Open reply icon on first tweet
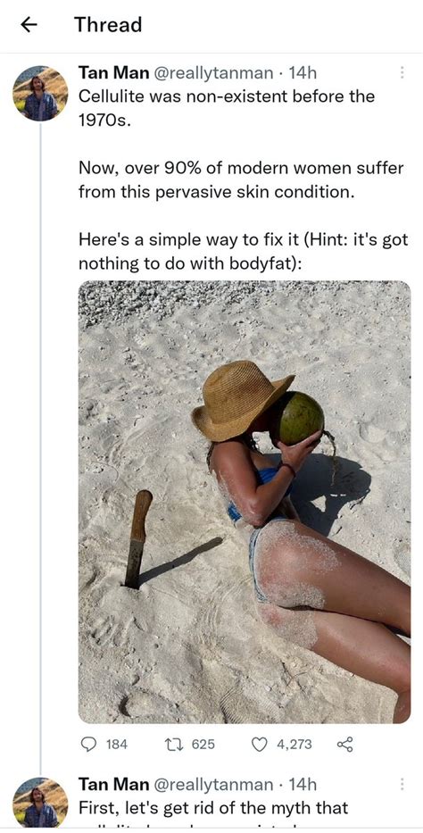This screenshot has width=423, height=833. pos(87,745)
